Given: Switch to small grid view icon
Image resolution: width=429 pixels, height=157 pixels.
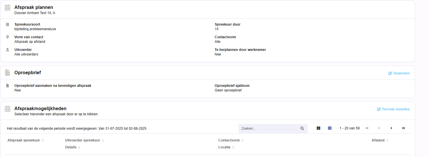Looking at the screenshot, I should pyautogui.click(x=330, y=128).
